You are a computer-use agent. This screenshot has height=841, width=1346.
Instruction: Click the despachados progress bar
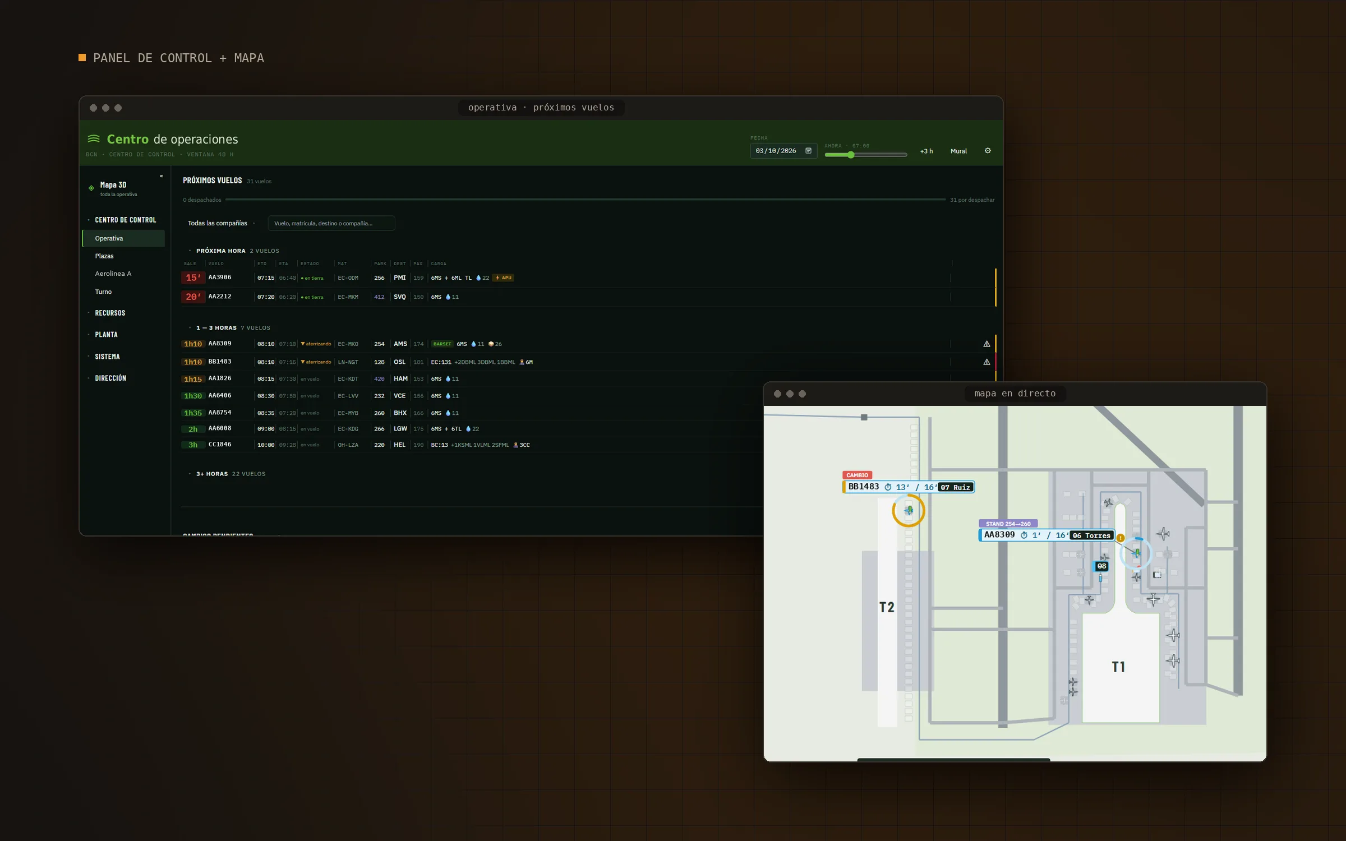click(586, 200)
